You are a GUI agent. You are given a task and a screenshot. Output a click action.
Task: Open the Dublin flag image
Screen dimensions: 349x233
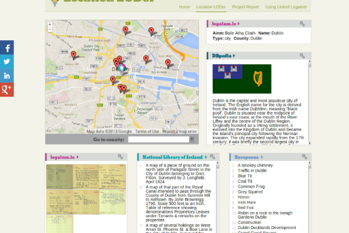(x=242, y=79)
